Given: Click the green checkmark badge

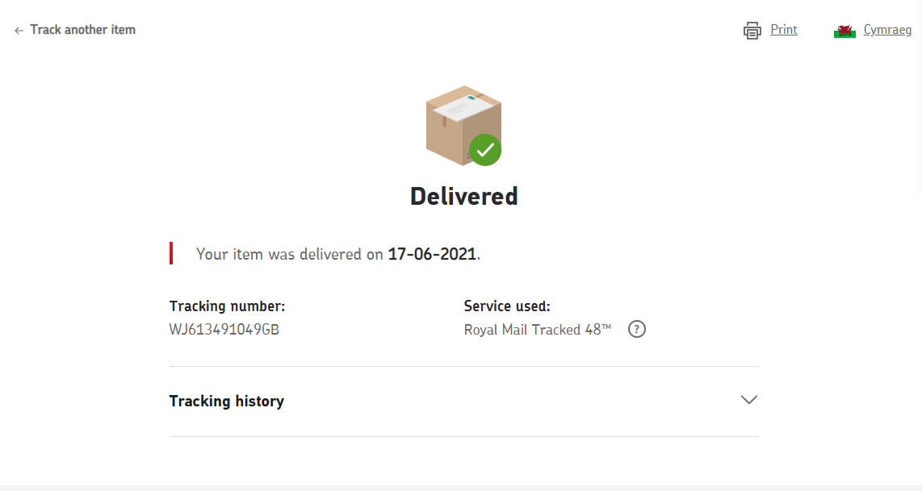Looking at the screenshot, I should click(484, 150).
